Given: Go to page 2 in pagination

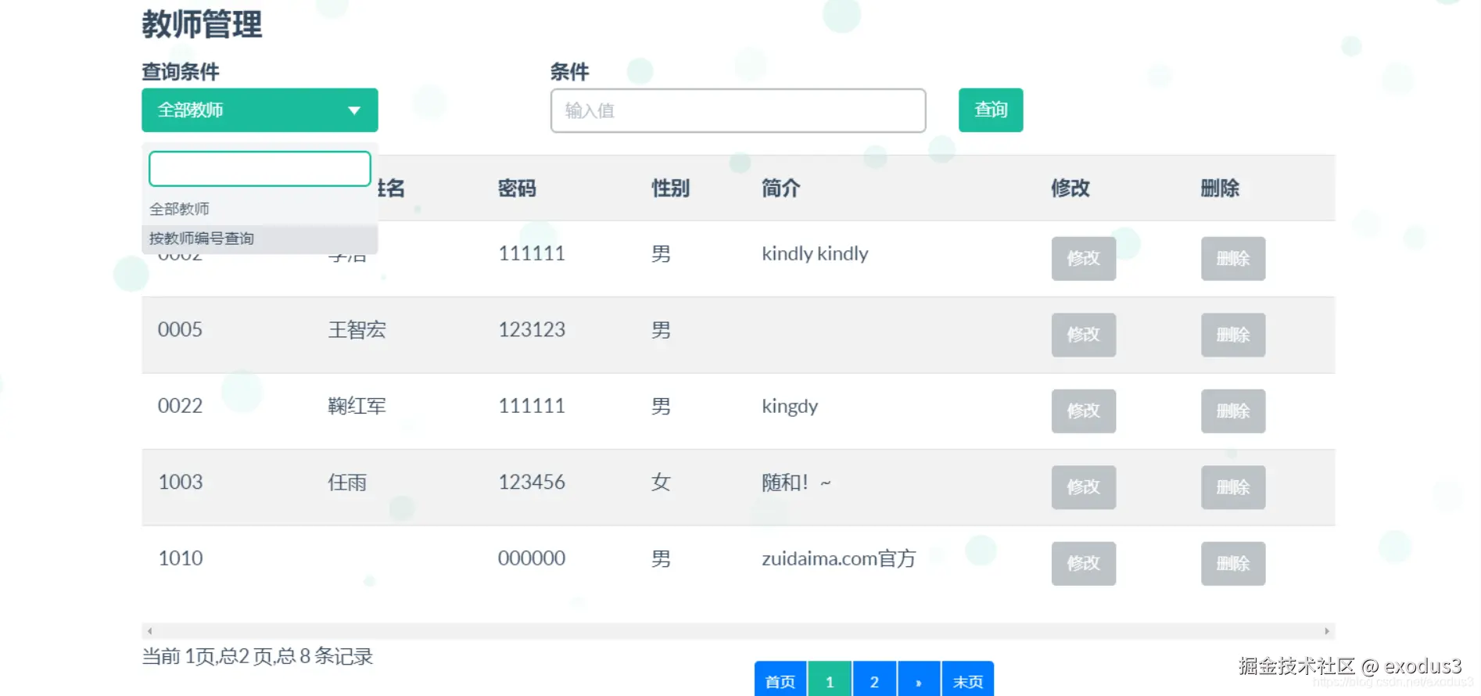Looking at the screenshot, I should pyautogui.click(x=875, y=680).
